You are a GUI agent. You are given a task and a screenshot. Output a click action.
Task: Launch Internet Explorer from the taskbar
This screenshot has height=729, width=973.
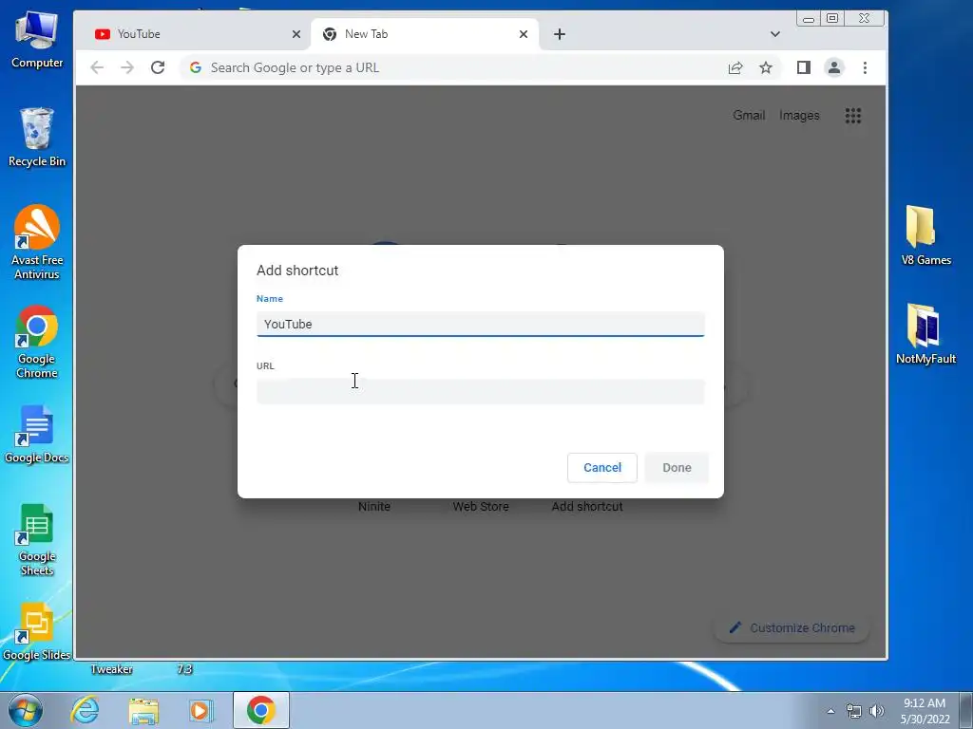[x=85, y=710]
